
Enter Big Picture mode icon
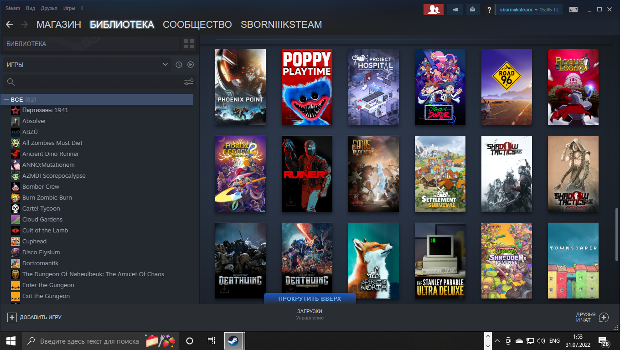pos(573,10)
